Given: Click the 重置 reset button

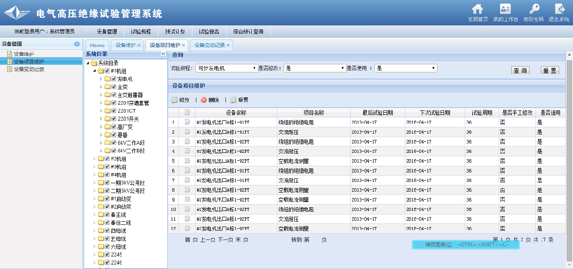Looking at the screenshot, I should [x=550, y=70].
